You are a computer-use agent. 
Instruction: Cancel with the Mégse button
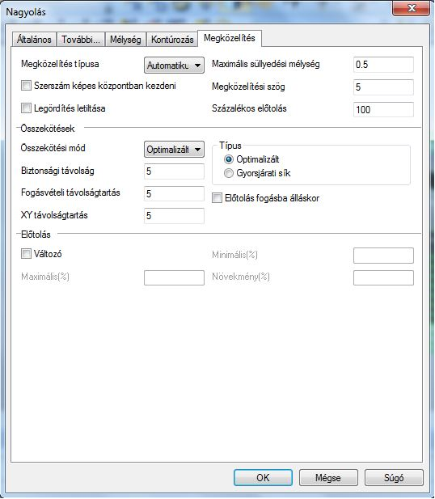328,478
